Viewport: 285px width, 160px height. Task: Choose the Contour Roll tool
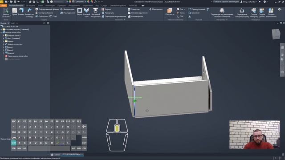[x=44, y=13]
